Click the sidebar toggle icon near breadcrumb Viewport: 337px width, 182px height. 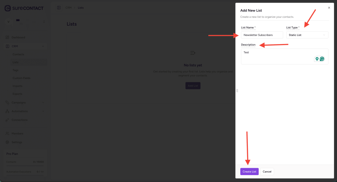(x=59, y=8)
